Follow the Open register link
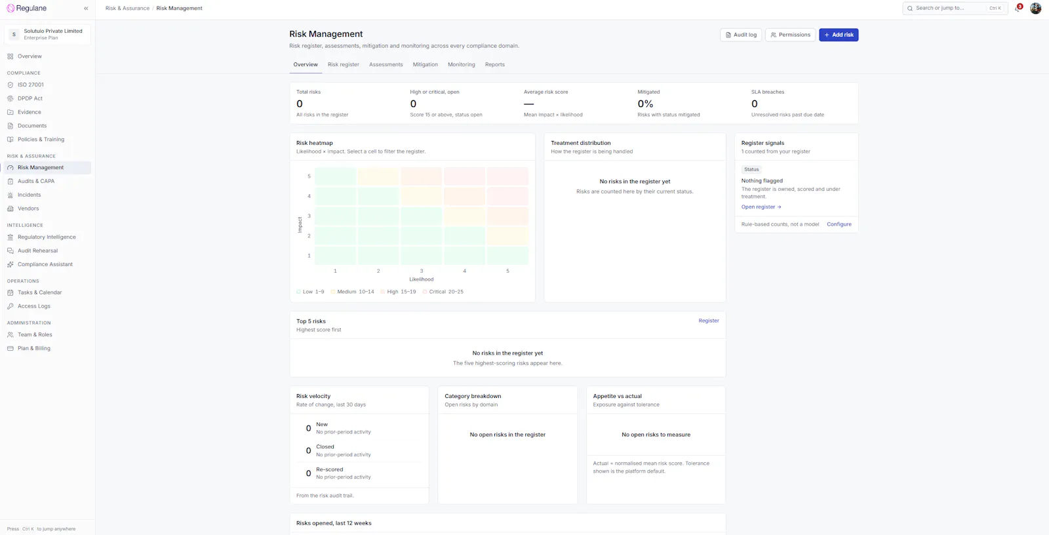This screenshot has height=535, width=1049. (x=761, y=207)
